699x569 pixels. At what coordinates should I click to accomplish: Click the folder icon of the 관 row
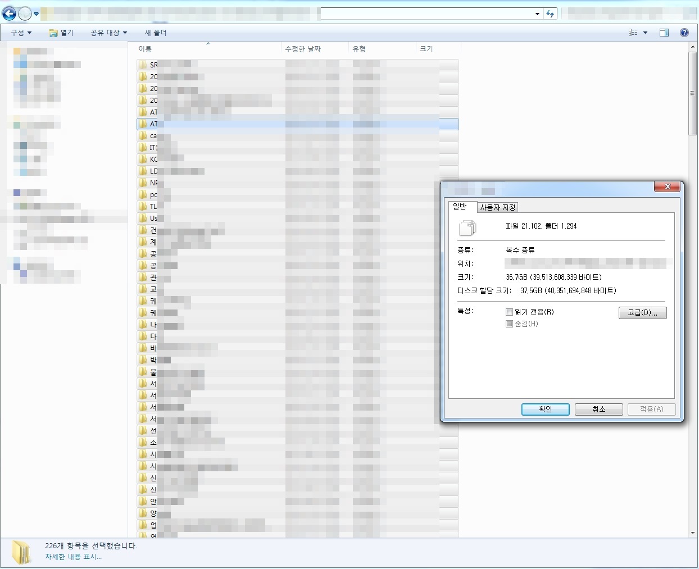143,277
